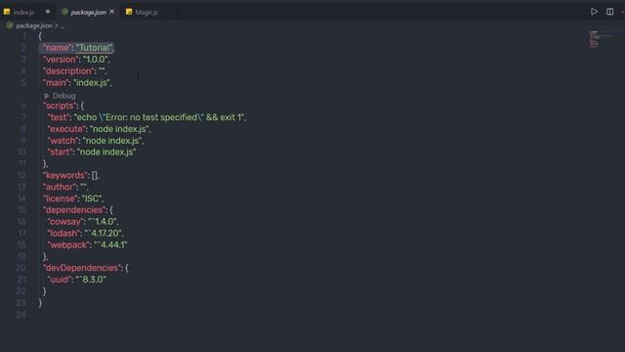625x352 pixels.
Task: Click the unsaved dot on the index.js tab
Action: [x=48, y=12]
